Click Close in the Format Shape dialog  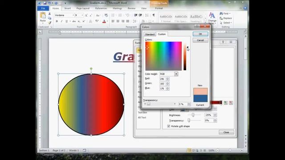(226, 132)
